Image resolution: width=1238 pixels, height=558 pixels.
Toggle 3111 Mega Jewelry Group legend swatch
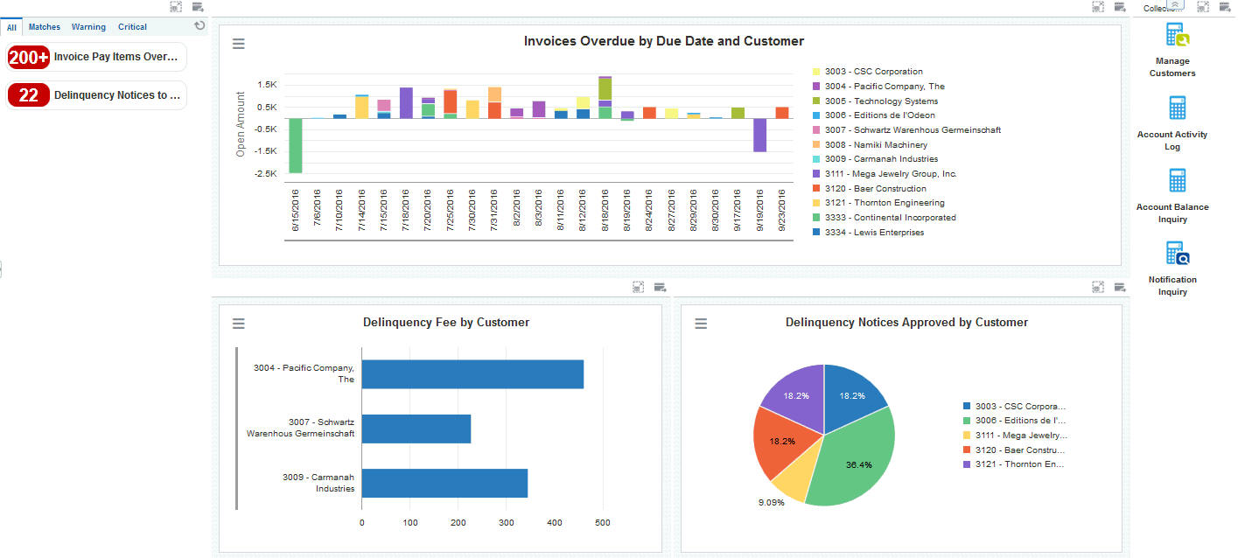point(816,174)
